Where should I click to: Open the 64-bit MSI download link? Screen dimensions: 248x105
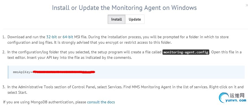click(x=68, y=37)
